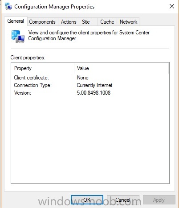Open the Network tab
Screen dimensions: 179x208
(128, 22)
